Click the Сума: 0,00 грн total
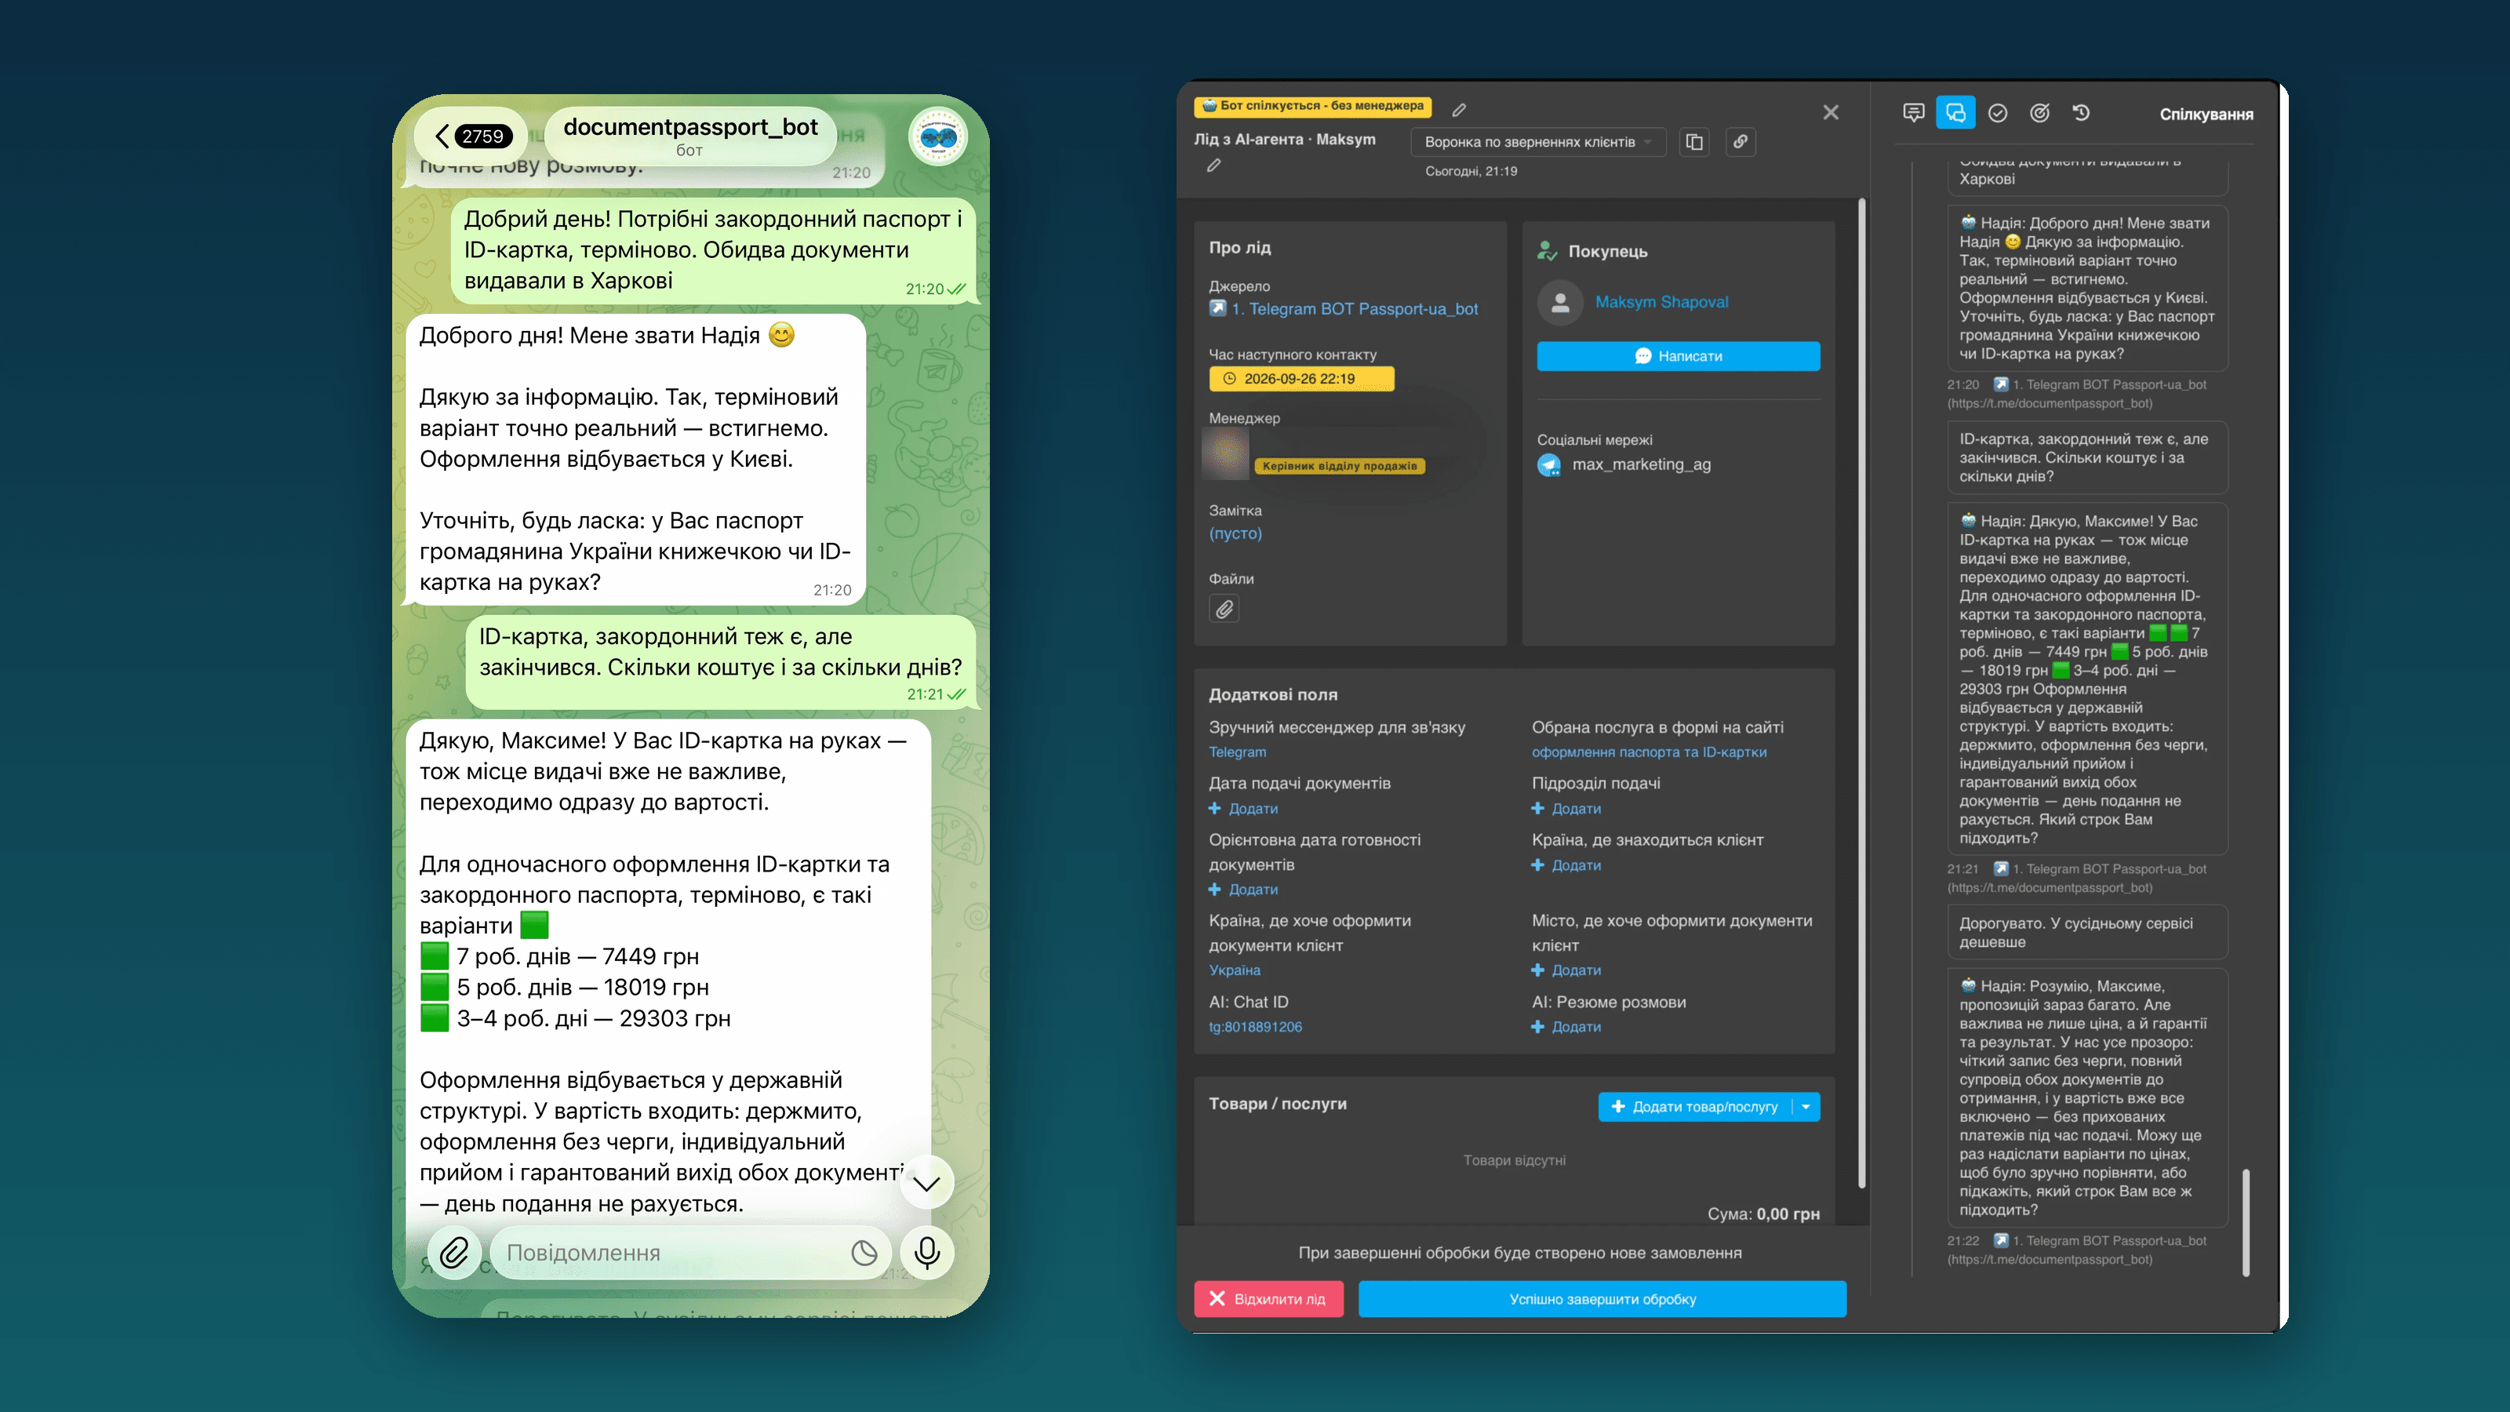2510x1412 pixels. click(1762, 1214)
